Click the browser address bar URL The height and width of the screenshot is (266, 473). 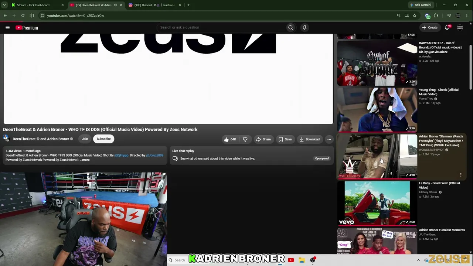[76, 16]
